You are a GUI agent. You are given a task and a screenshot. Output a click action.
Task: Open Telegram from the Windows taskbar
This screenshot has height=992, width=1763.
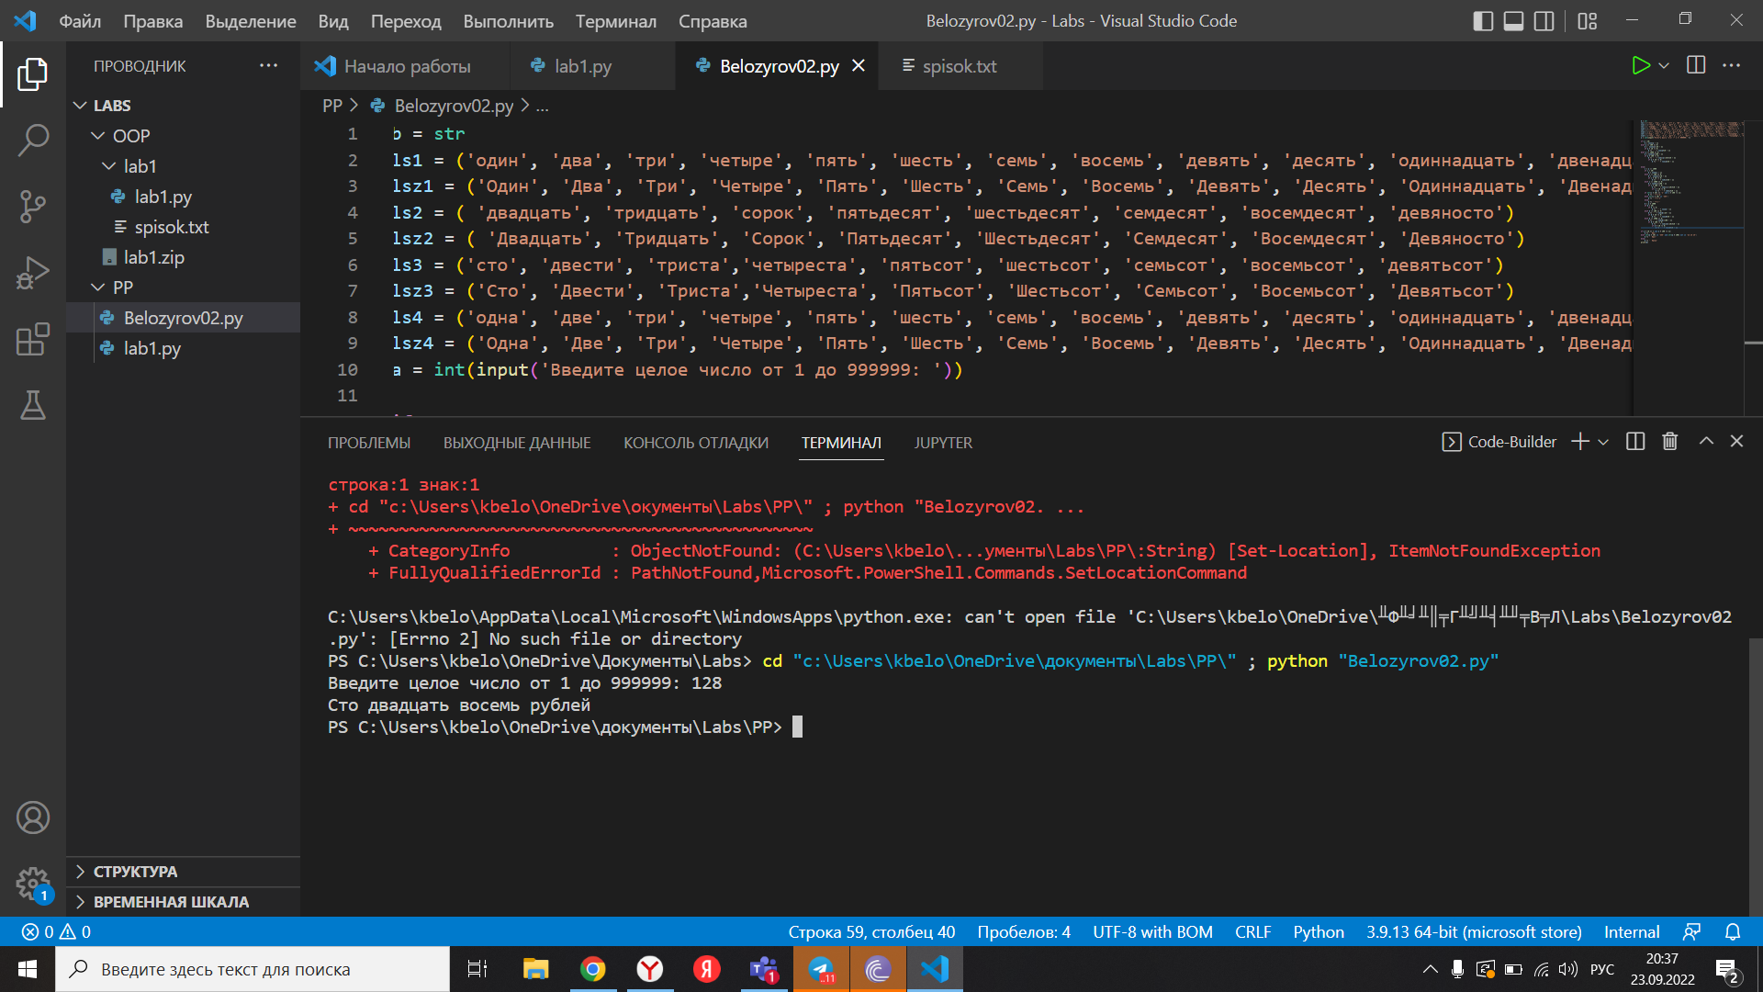coord(821,969)
